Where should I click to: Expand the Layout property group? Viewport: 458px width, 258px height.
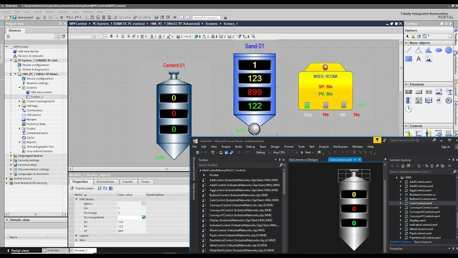[76, 235]
